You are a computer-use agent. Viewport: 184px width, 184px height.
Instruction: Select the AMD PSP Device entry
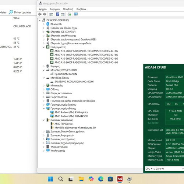coord(64,124)
